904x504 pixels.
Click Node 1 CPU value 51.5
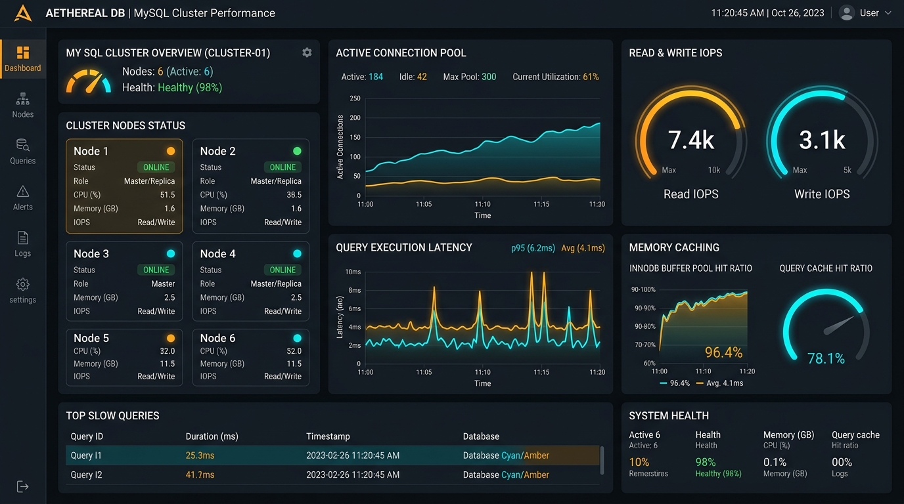[x=168, y=195]
